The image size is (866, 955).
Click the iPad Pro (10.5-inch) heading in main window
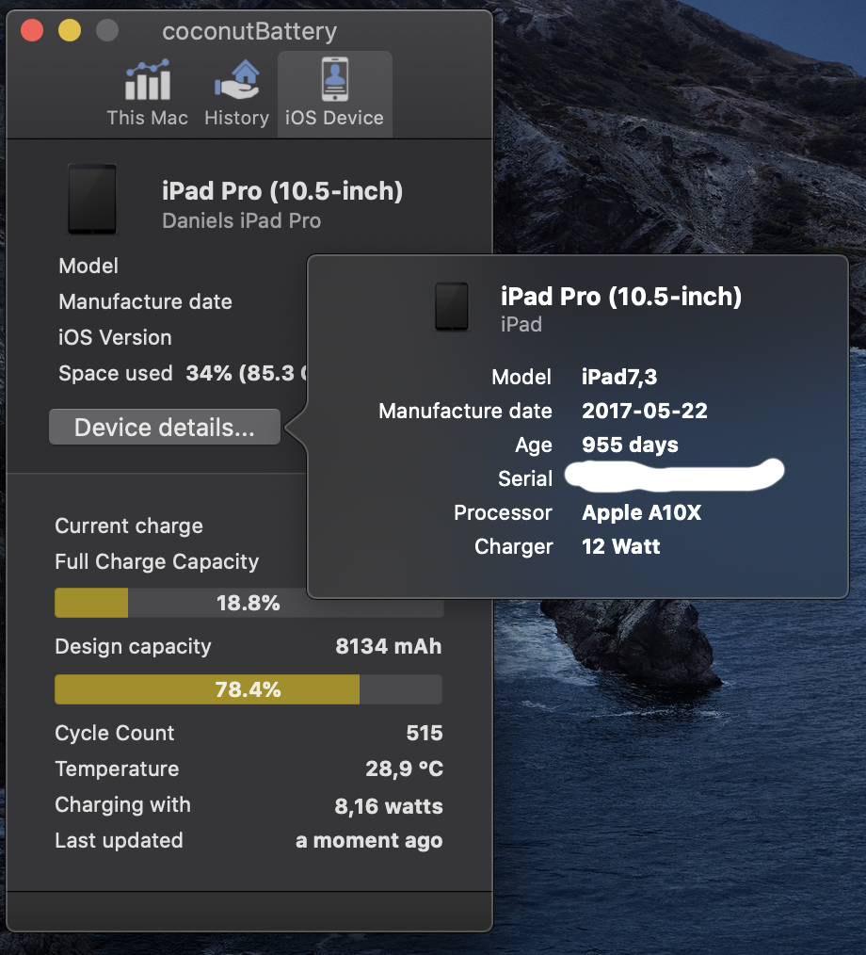point(282,191)
